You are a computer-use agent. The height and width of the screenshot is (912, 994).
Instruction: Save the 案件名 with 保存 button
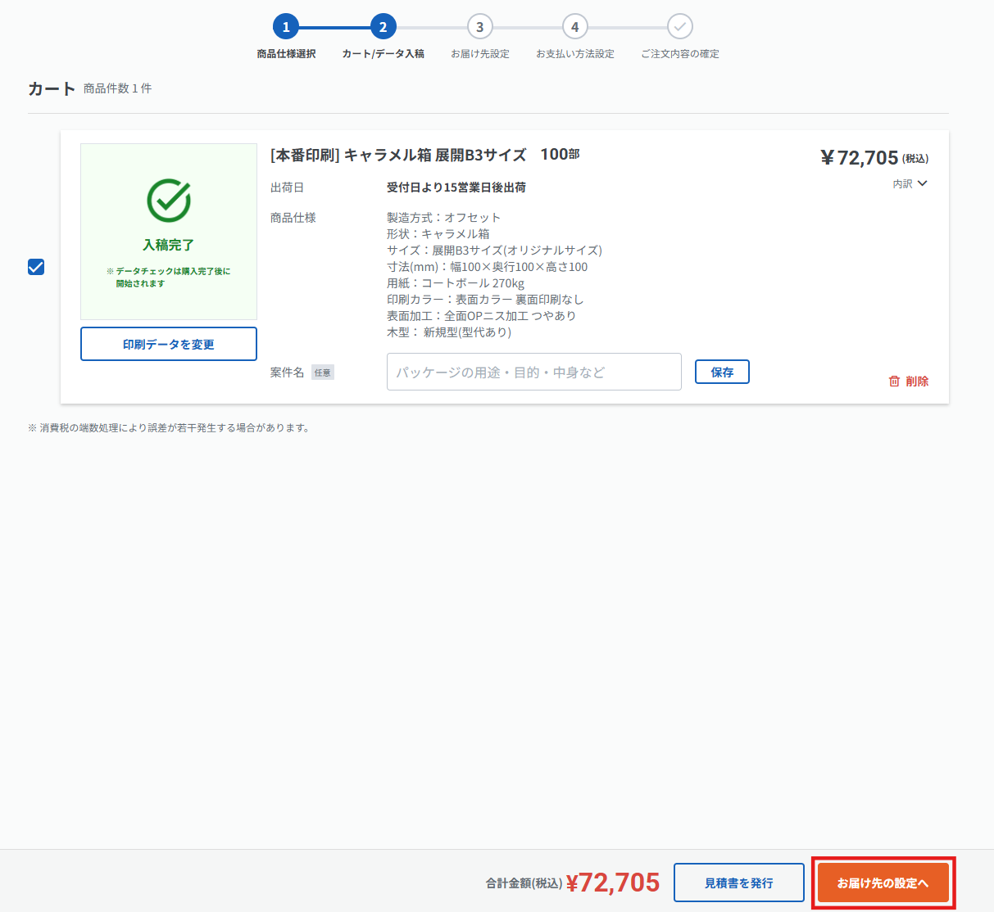(x=722, y=372)
